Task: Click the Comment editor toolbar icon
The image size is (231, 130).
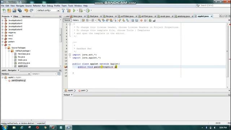Action: tap(150, 20)
